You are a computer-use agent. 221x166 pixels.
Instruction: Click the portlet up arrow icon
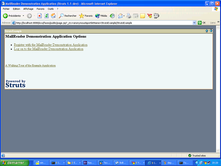click(211, 31)
